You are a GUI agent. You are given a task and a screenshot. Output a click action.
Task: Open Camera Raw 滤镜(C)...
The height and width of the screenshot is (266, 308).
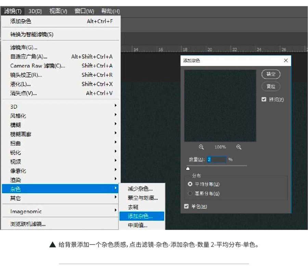tap(60, 66)
